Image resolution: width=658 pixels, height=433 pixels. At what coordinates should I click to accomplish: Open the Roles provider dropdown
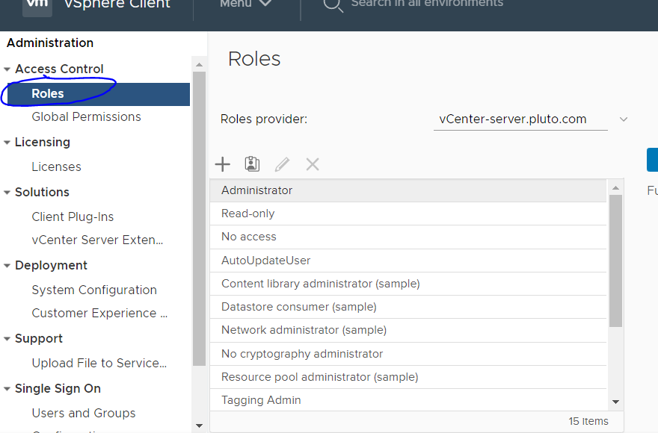tap(532, 119)
